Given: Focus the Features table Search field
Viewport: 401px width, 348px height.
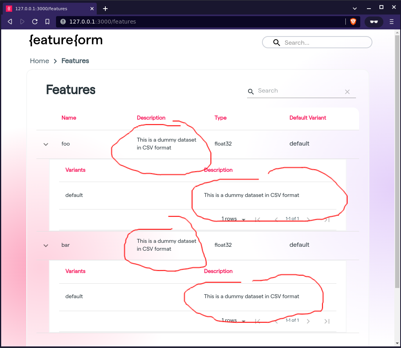Looking at the screenshot, I should (299, 91).
